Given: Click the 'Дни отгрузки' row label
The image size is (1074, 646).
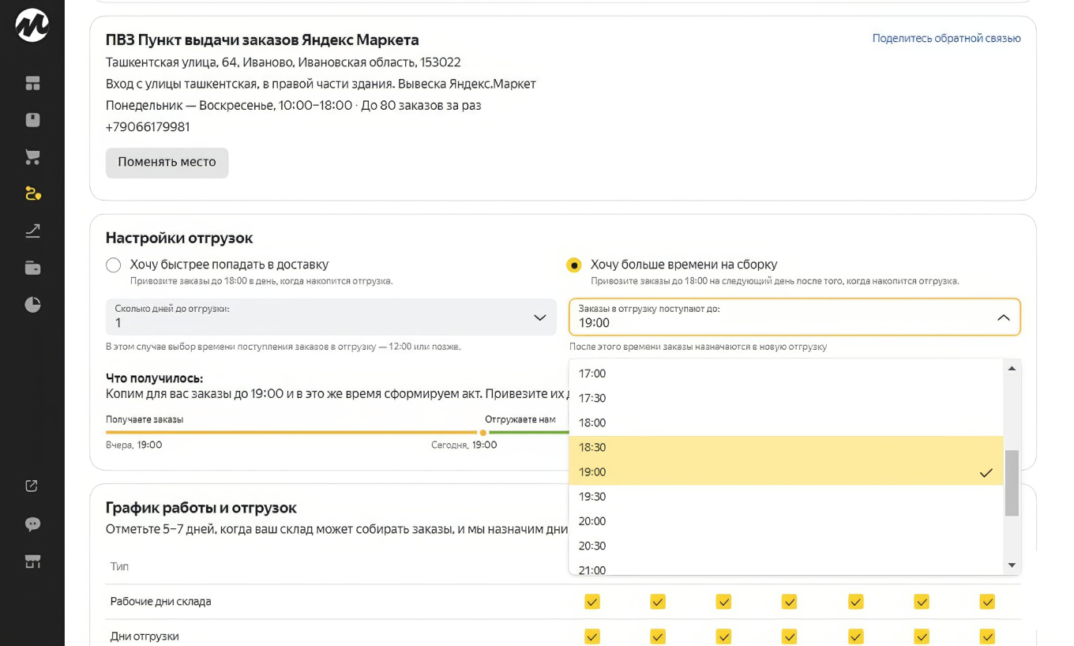Looking at the screenshot, I should pos(145,637).
